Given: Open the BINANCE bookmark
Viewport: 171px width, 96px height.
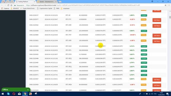Looking at the screenshot, I should 15,8.
